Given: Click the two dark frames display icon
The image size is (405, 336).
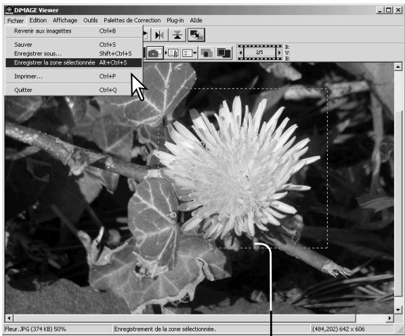Looking at the screenshot, I should [223, 53].
